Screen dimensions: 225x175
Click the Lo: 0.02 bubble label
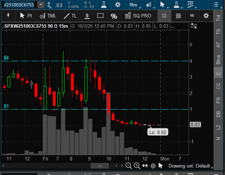(158, 132)
